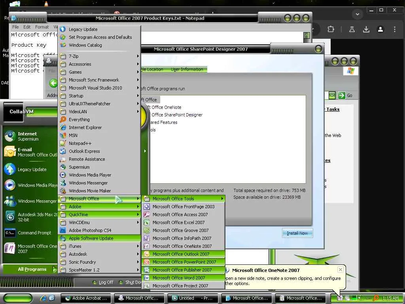Start Microsoft Office Groove 2007
This screenshot has width=405, height=304.
[184, 230]
